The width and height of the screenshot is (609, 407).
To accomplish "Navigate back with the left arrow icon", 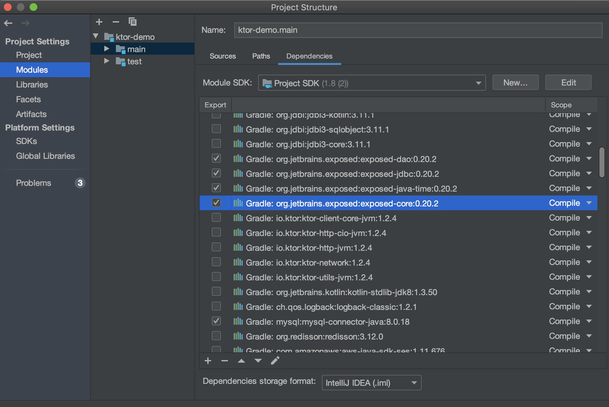I will [8, 23].
